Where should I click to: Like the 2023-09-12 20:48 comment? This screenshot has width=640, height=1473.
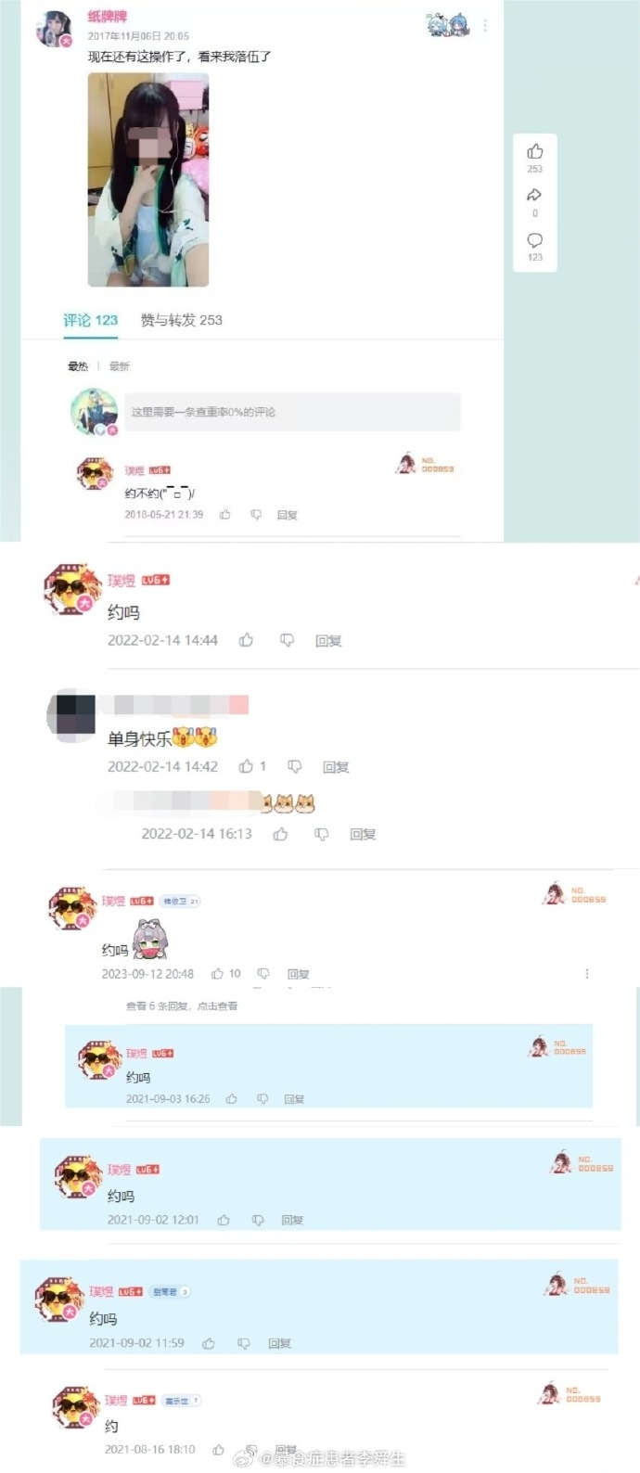point(217,973)
